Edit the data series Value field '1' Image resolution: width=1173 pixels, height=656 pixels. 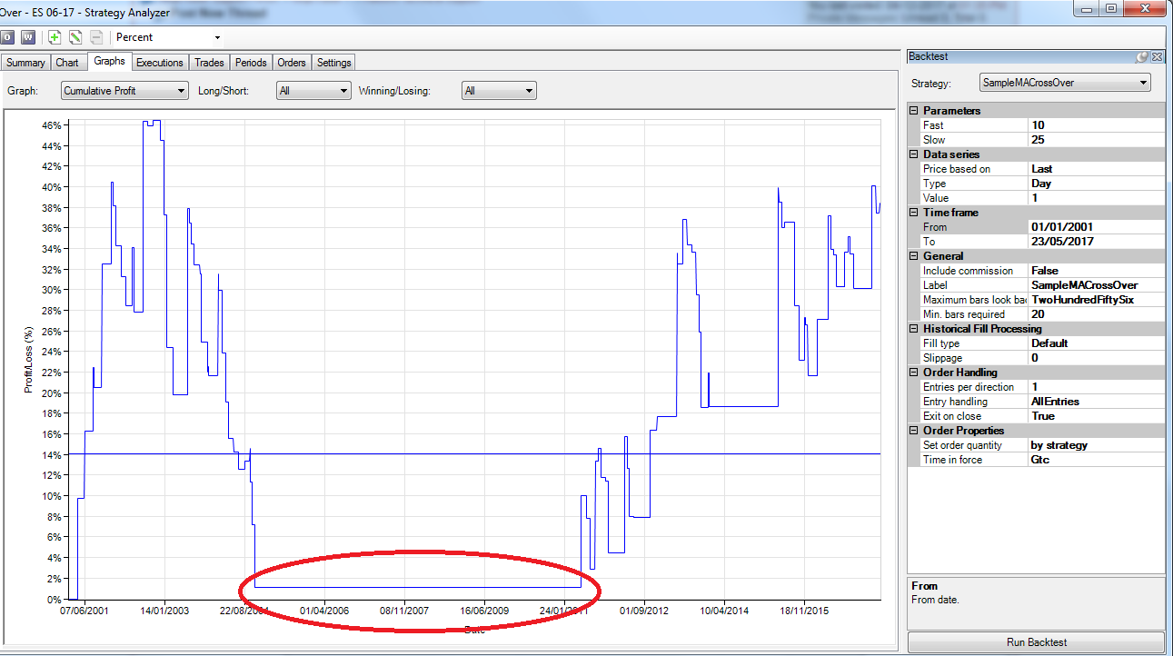[x=1096, y=198]
